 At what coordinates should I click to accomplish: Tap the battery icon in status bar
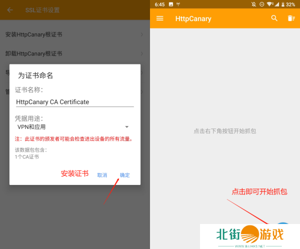click(x=281, y=4)
